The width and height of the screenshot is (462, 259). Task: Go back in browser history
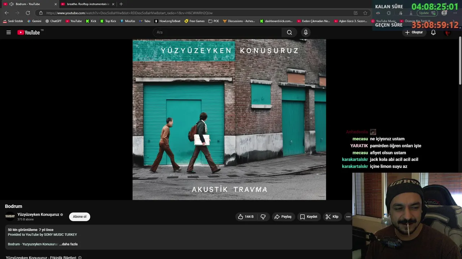tap(6, 13)
